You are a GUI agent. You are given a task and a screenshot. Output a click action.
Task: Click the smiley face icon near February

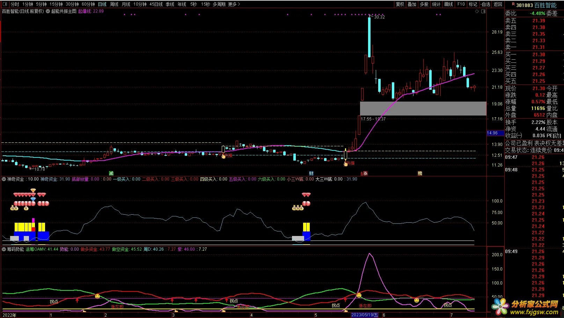[97, 296]
